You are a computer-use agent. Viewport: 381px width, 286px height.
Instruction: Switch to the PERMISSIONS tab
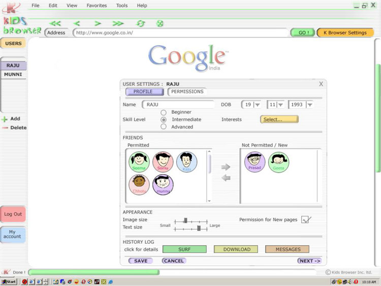187,92
